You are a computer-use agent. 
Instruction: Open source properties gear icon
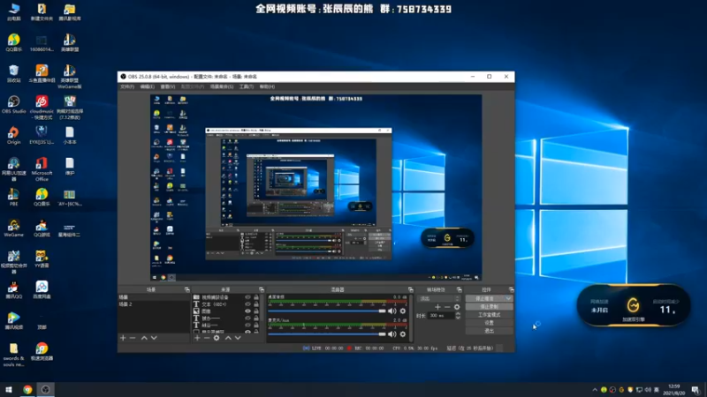pyautogui.click(x=217, y=338)
